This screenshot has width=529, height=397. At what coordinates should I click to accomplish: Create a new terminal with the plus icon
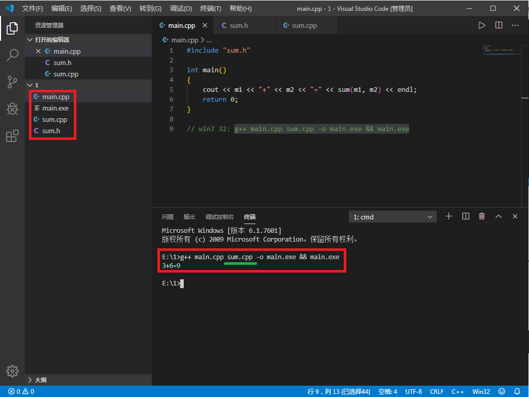[x=448, y=216]
